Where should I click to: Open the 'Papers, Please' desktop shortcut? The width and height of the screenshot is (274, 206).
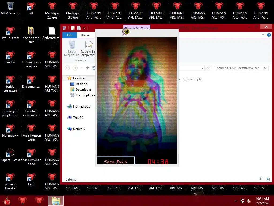[10, 155]
